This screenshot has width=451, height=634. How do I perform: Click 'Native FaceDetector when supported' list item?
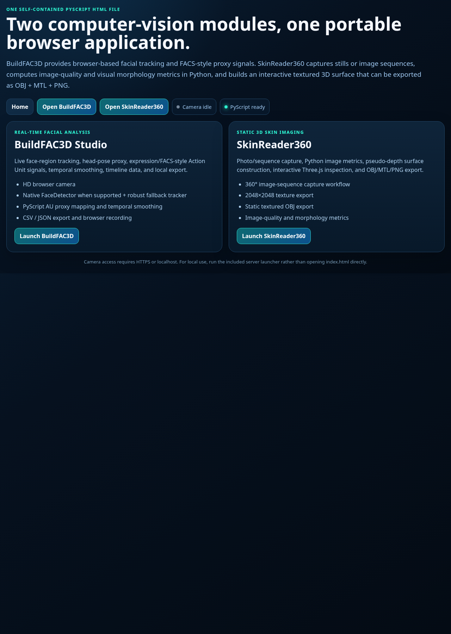click(x=105, y=195)
